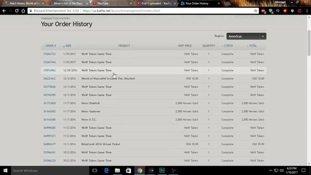Screen dimensions: 311x175
Task: Click the "USD 10.00" total cell
Action: click(258, 79)
